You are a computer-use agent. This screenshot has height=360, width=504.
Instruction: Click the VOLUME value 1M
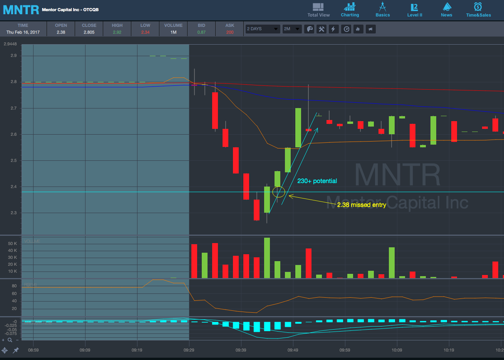click(x=173, y=32)
